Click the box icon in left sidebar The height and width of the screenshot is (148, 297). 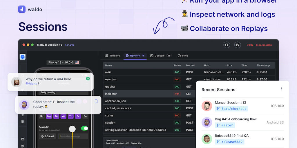(x=23, y=139)
